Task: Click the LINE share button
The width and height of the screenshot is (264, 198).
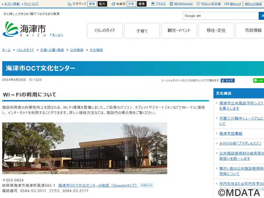Action: 259,81
